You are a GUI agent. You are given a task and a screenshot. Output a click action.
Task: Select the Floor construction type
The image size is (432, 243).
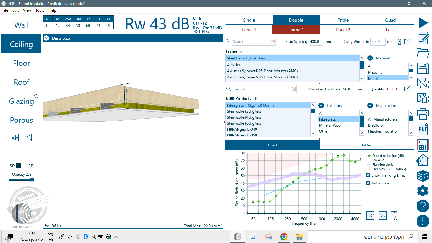(x=22, y=63)
